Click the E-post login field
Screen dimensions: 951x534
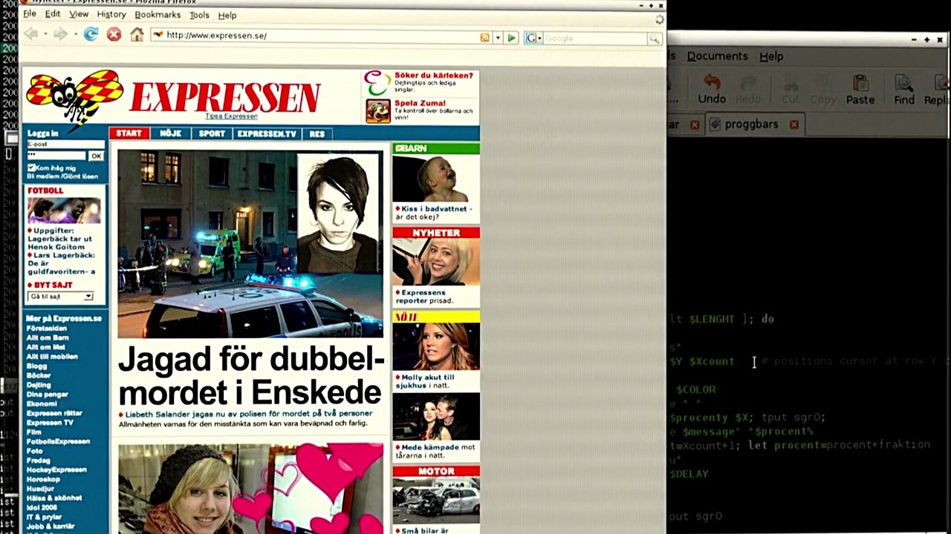pos(65,145)
